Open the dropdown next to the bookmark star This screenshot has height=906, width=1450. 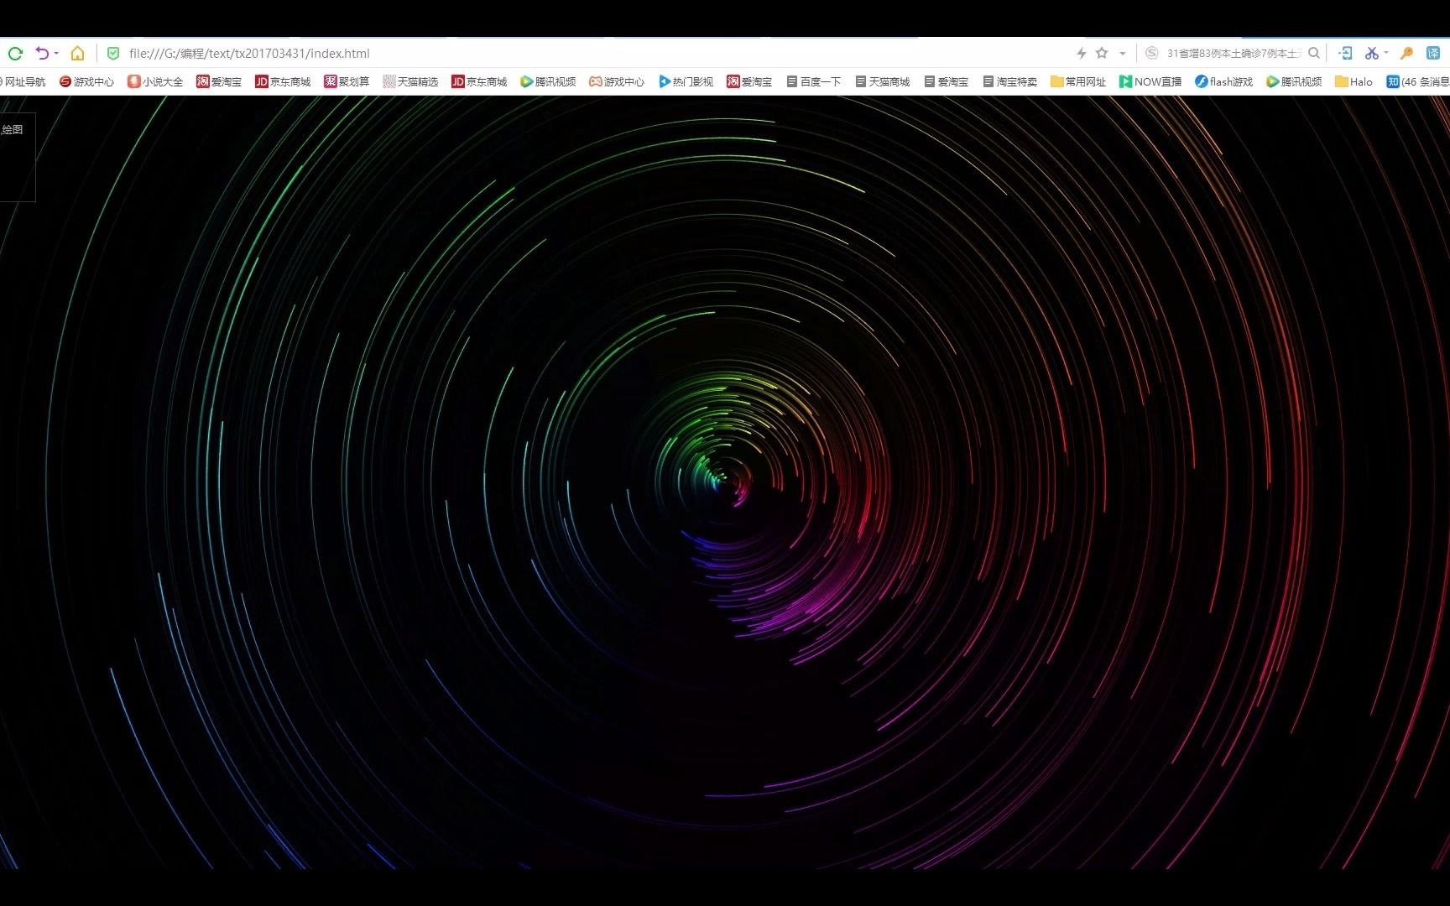pyautogui.click(x=1122, y=53)
